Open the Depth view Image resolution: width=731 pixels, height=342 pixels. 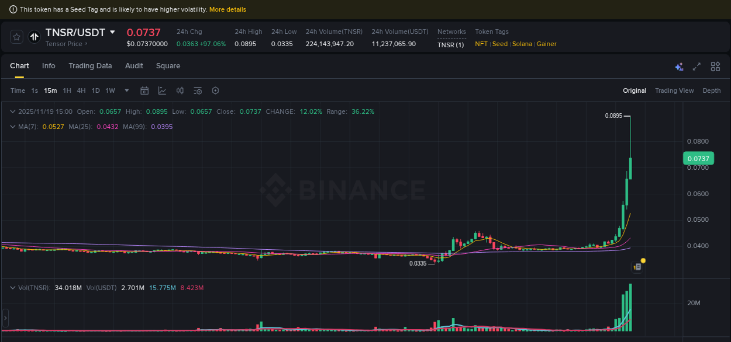pyautogui.click(x=712, y=90)
